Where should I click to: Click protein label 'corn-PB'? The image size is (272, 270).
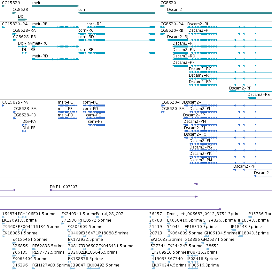[x=95, y=122]
